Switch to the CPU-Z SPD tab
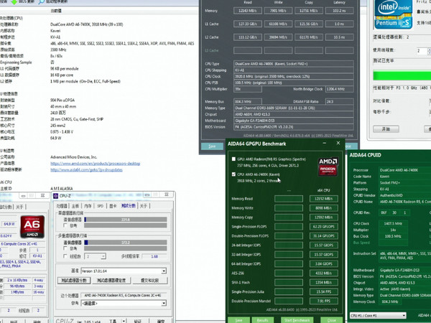Image resolution: width=431 pixels, height=323 pixels. coord(101,206)
